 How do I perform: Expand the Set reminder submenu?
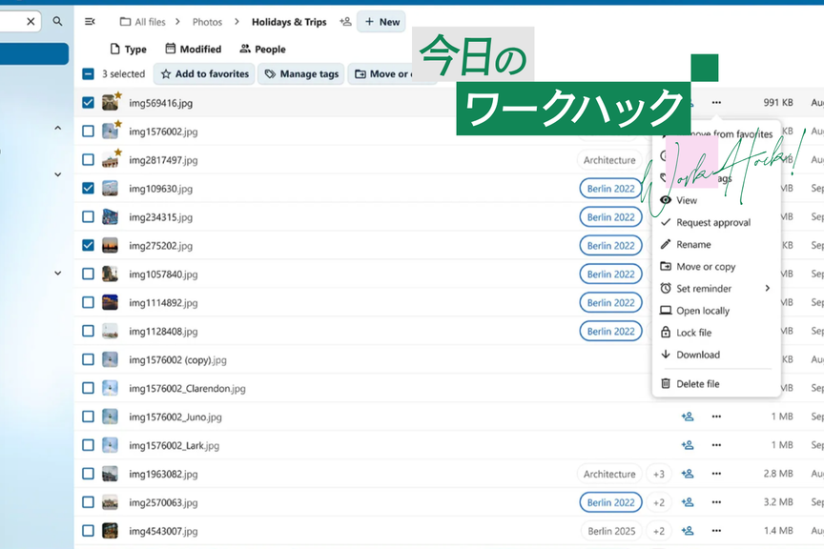click(714, 288)
